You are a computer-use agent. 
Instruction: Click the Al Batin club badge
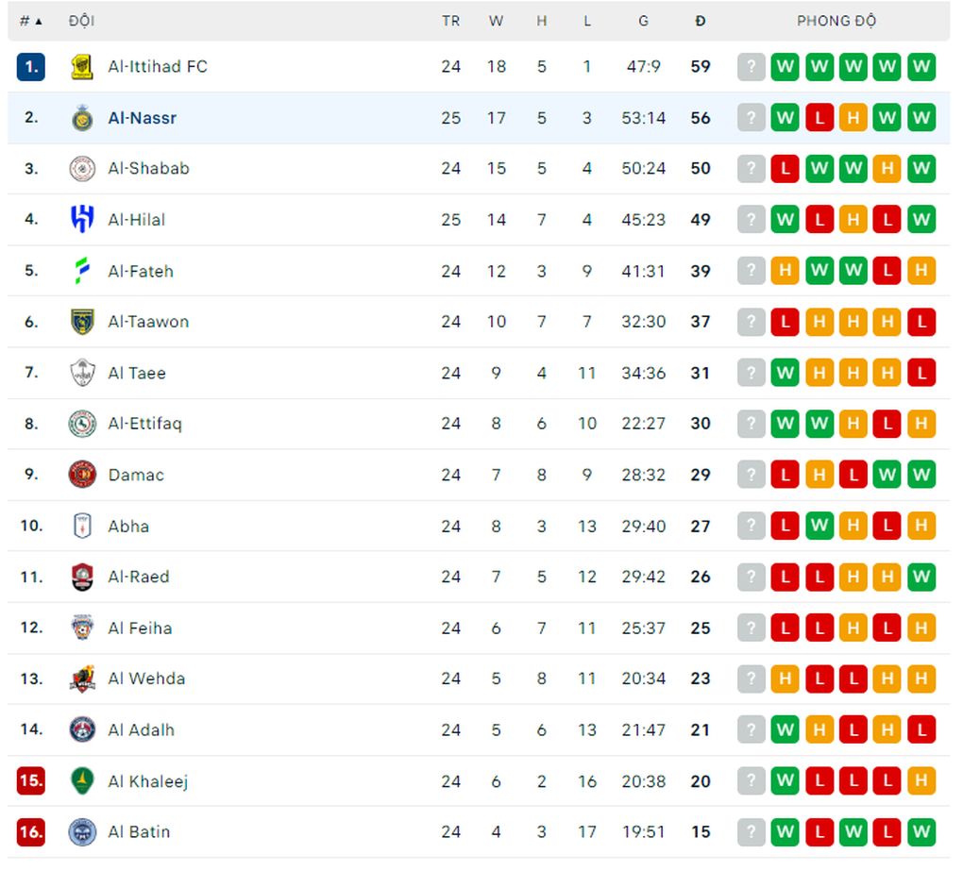(82, 831)
